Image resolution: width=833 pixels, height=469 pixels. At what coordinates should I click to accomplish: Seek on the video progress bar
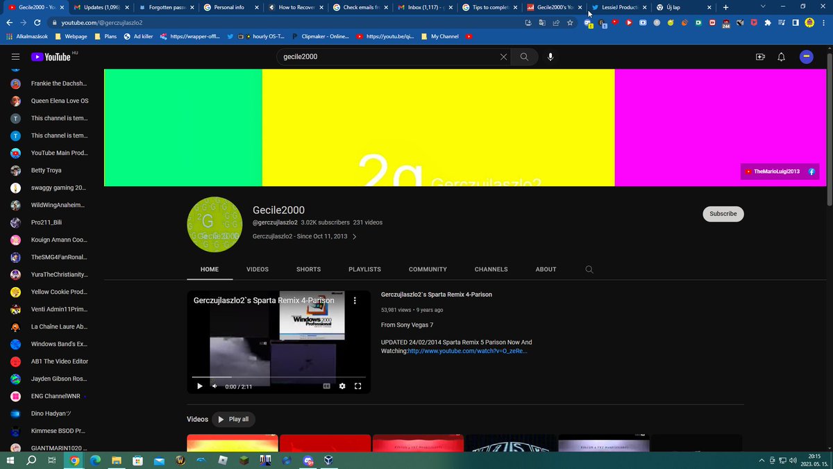coord(278,377)
